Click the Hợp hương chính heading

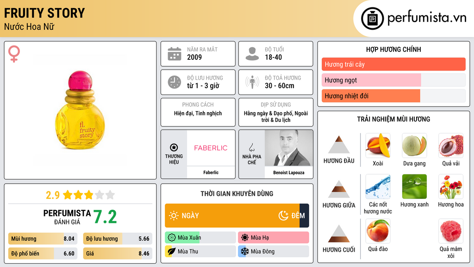click(x=393, y=49)
